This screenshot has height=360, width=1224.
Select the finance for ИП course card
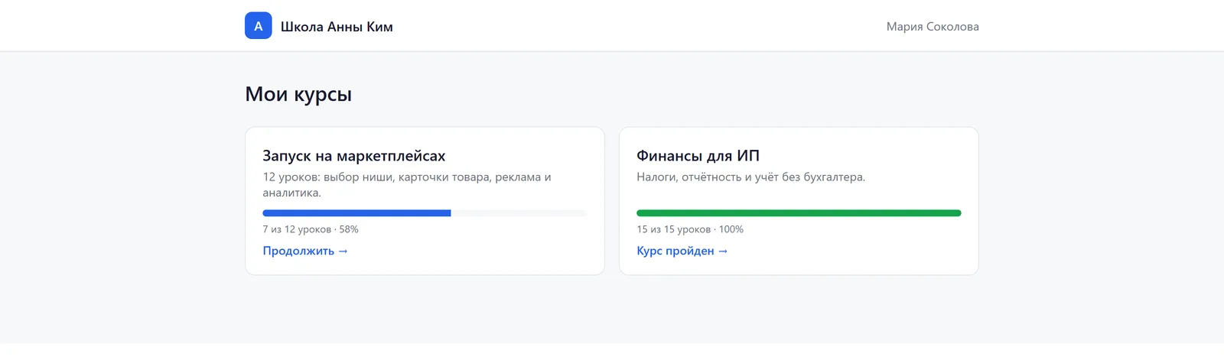coord(799,201)
